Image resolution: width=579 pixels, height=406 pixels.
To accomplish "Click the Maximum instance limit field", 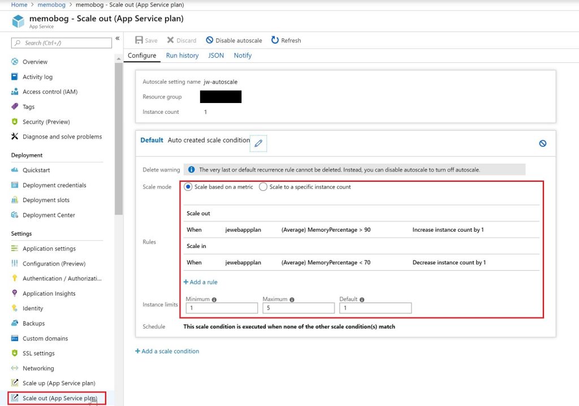I will click(x=299, y=308).
